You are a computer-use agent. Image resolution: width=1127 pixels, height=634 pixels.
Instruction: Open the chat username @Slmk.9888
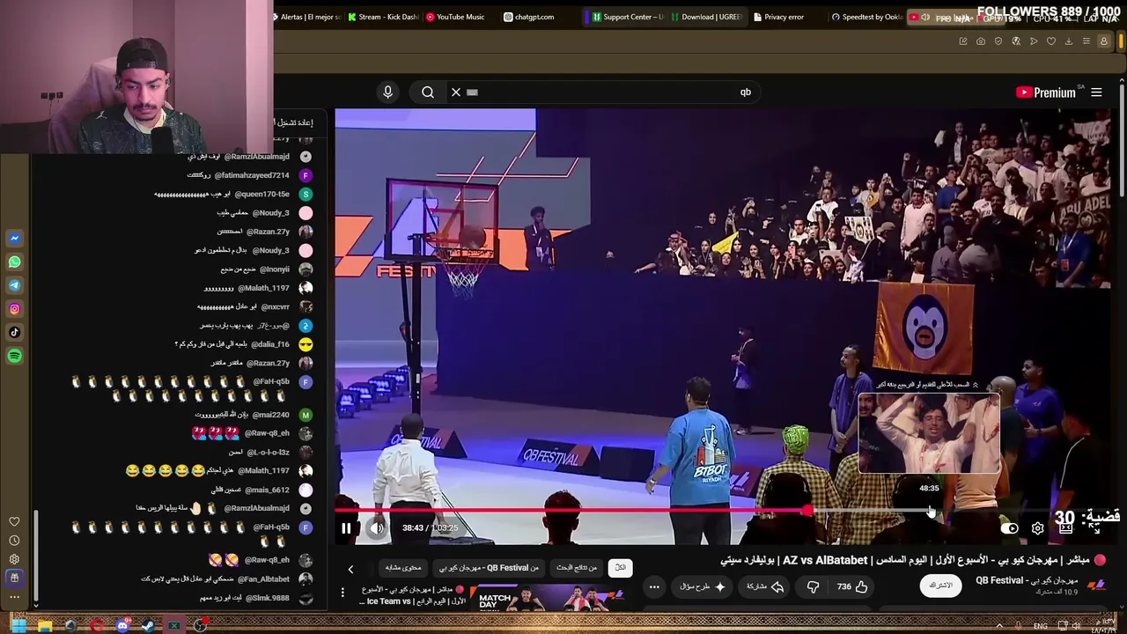point(268,598)
